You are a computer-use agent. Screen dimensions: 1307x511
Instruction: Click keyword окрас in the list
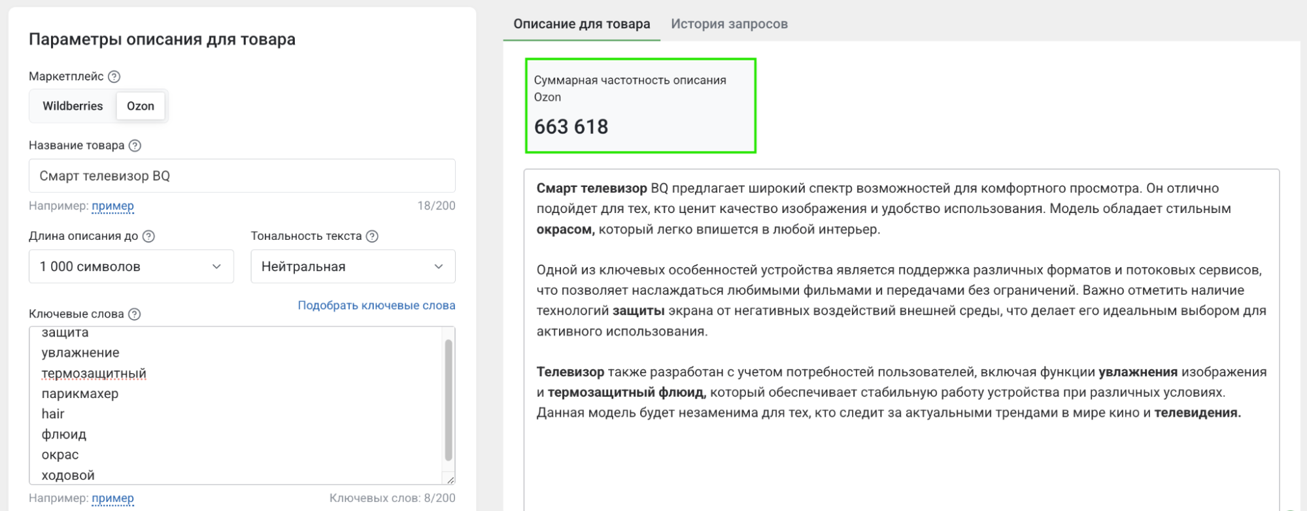coord(59,455)
